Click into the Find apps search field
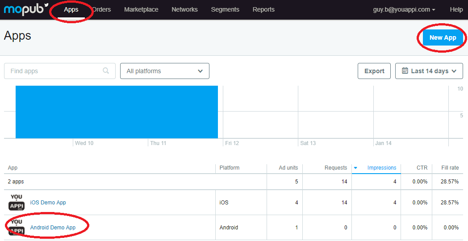 (x=54, y=71)
